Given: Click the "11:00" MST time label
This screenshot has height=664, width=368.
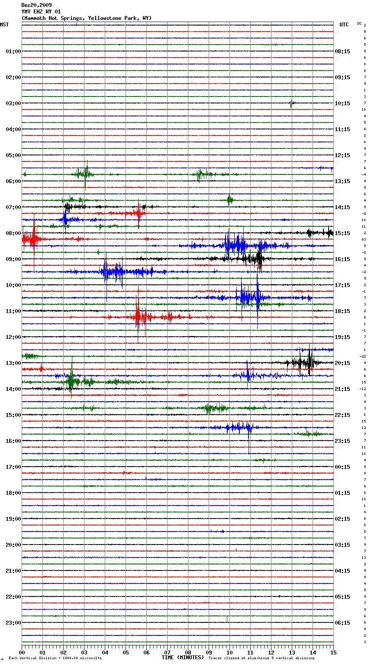Looking at the screenshot, I should (x=13, y=311).
